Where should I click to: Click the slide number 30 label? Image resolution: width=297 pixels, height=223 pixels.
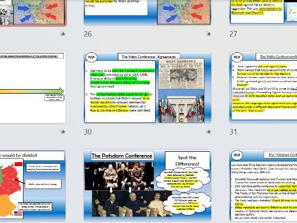tap(88, 132)
